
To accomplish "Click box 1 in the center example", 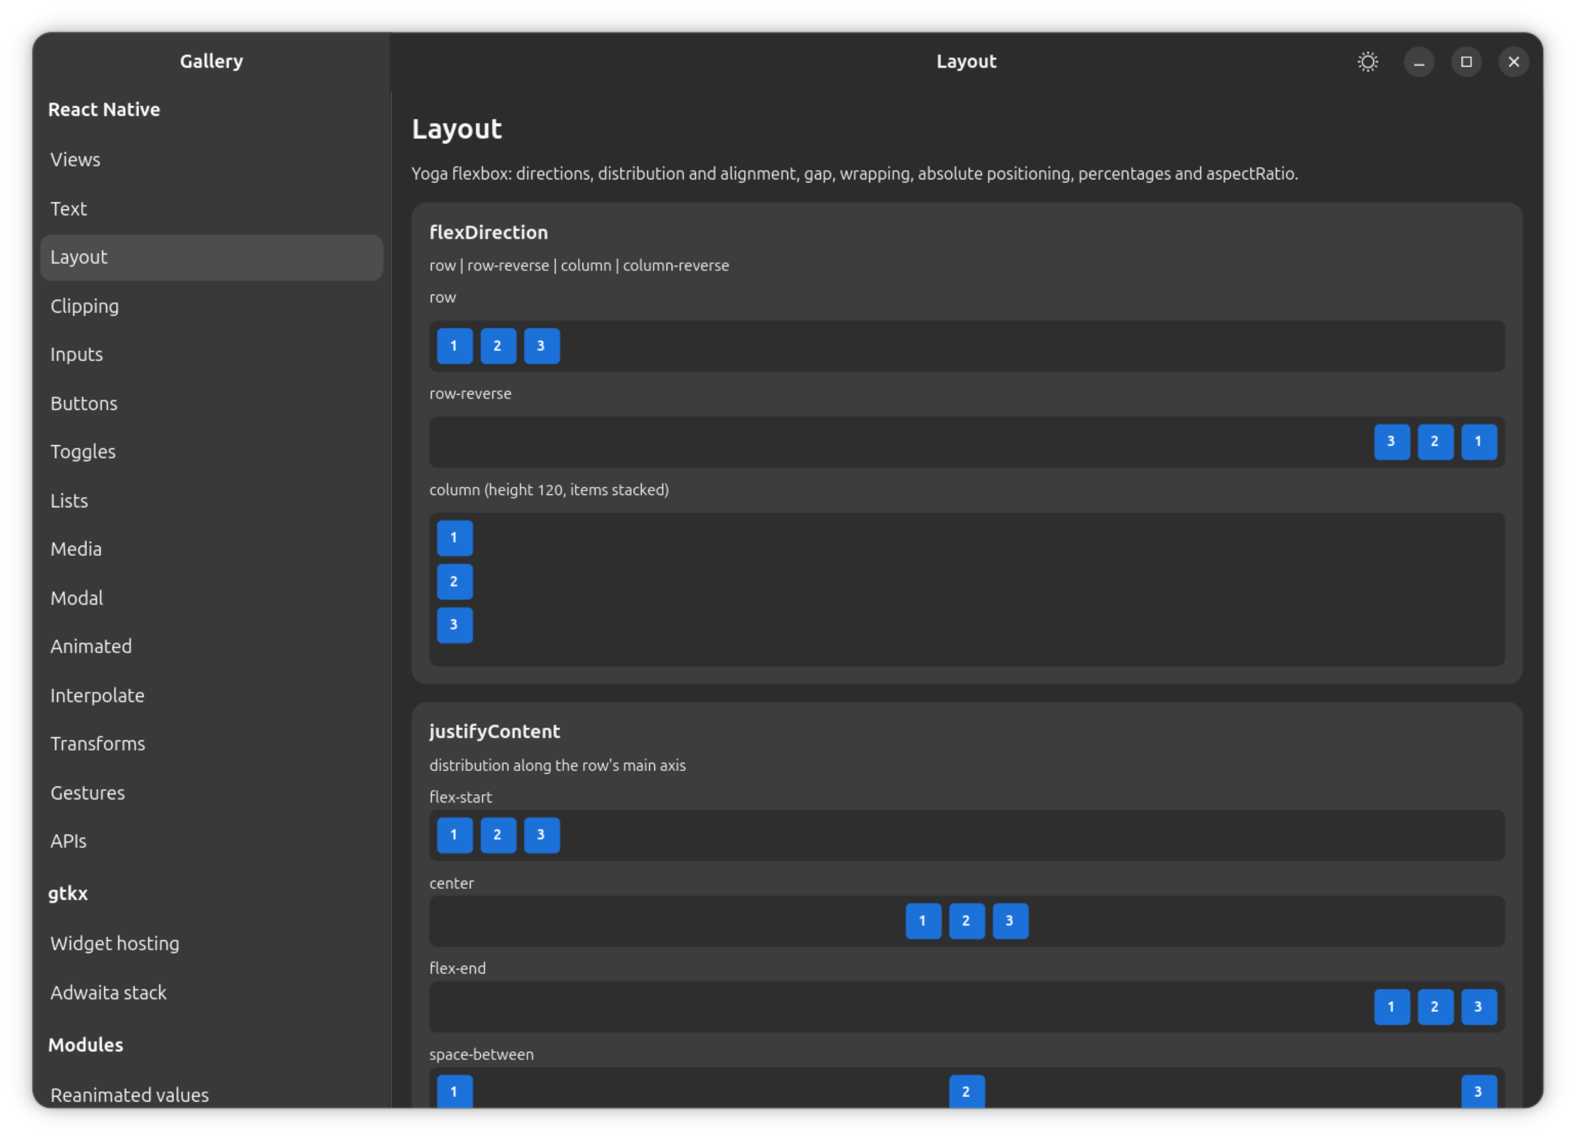I will point(923,921).
